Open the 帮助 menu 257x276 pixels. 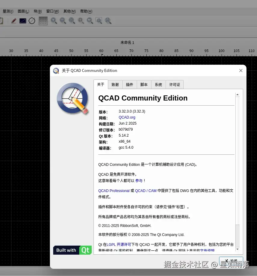pyautogui.click(x=86, y=11)
